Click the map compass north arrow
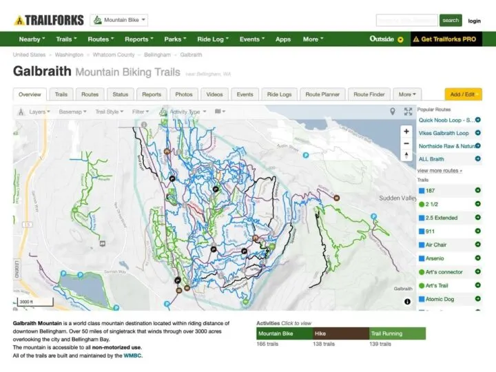496x372 pixels. click(406, 155)
